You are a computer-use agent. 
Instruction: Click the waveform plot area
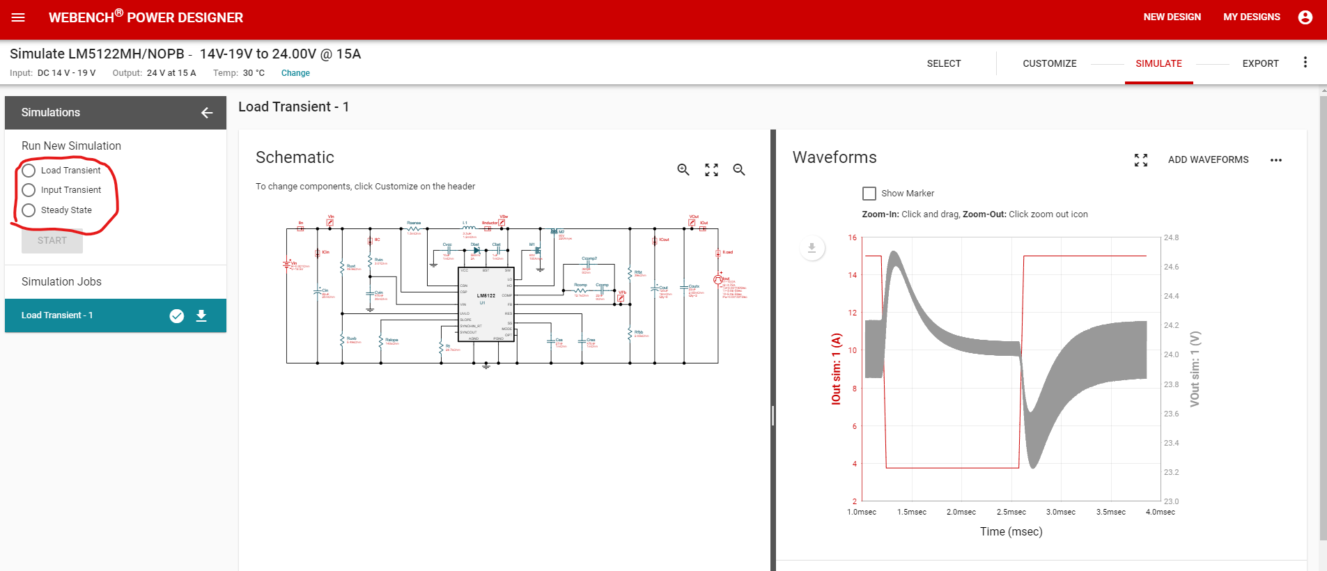point(1011,369)
